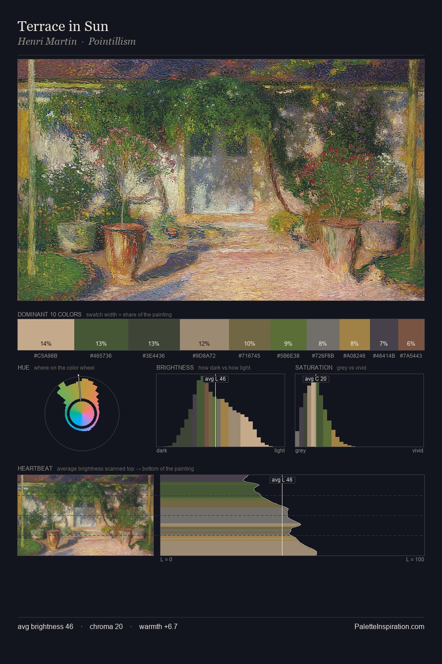This screenshot has height=664, width=442.
Task: Click the 'light' axis label
Action: tap(279, 451)
